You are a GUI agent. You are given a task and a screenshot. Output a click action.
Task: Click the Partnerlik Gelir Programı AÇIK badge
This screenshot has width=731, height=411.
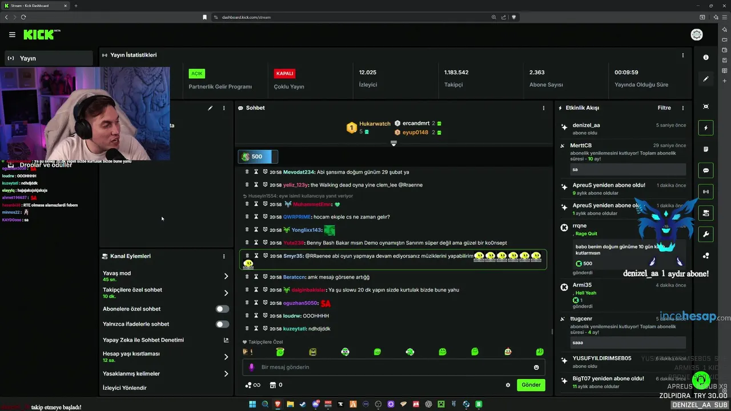point(197,74)
